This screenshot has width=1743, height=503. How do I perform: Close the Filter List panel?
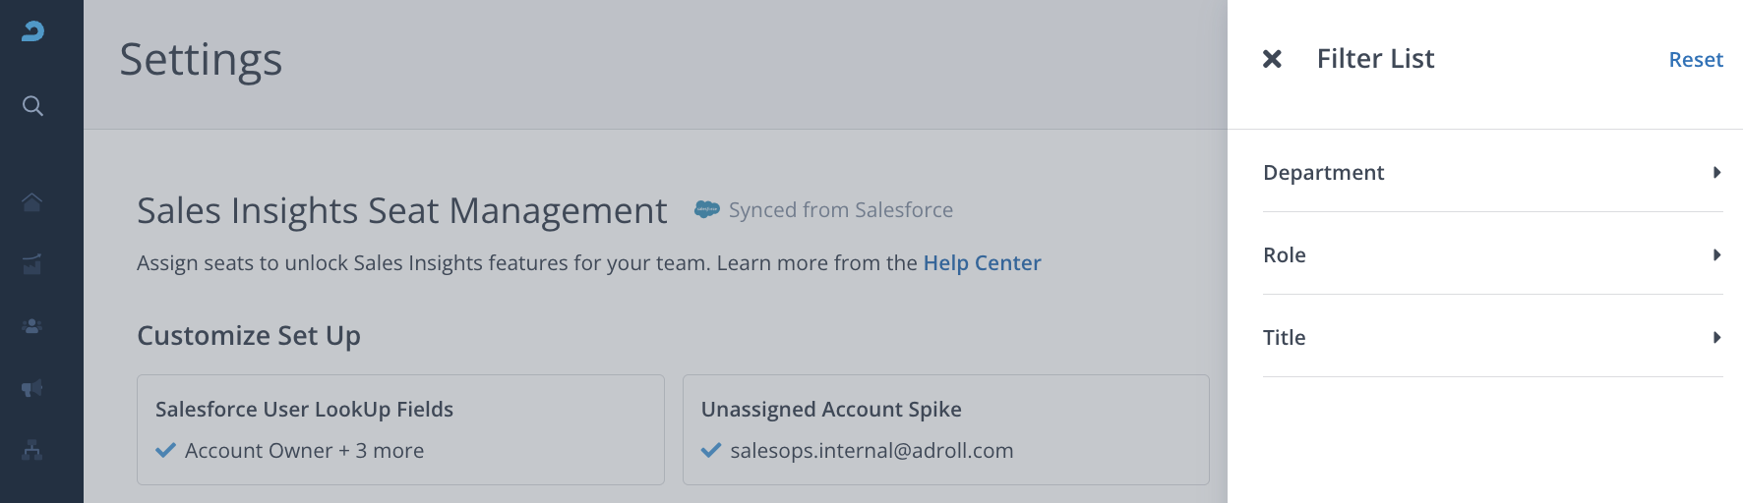click(1272, 59)
